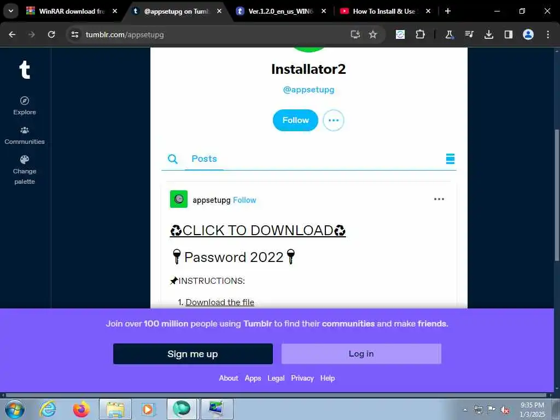Image resolution: width=560 pixels, height=420 pixels.
Task: Open the Windows Start button
Action: click(14, 409)
